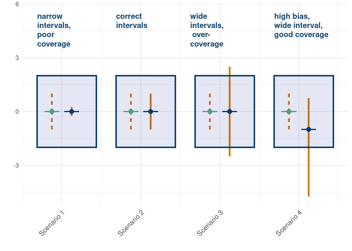Click the teal point in Scenario 4

[289, 112]
